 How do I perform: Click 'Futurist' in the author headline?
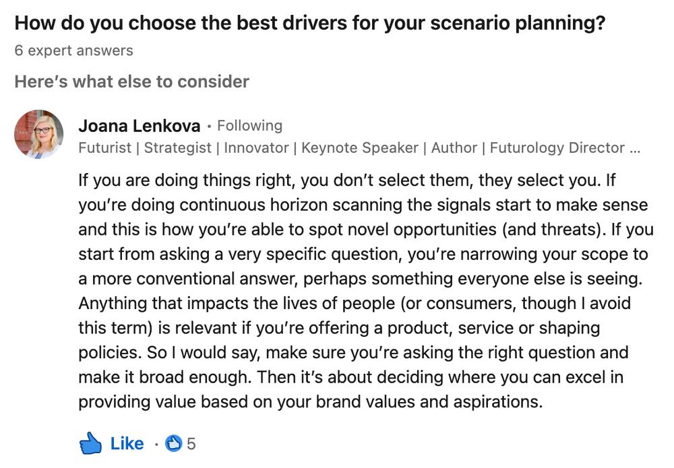pyautogui.click(x=105, y=147)
